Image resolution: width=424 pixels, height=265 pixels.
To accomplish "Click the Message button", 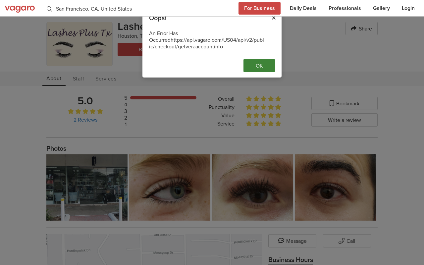I will click(292, 241).
